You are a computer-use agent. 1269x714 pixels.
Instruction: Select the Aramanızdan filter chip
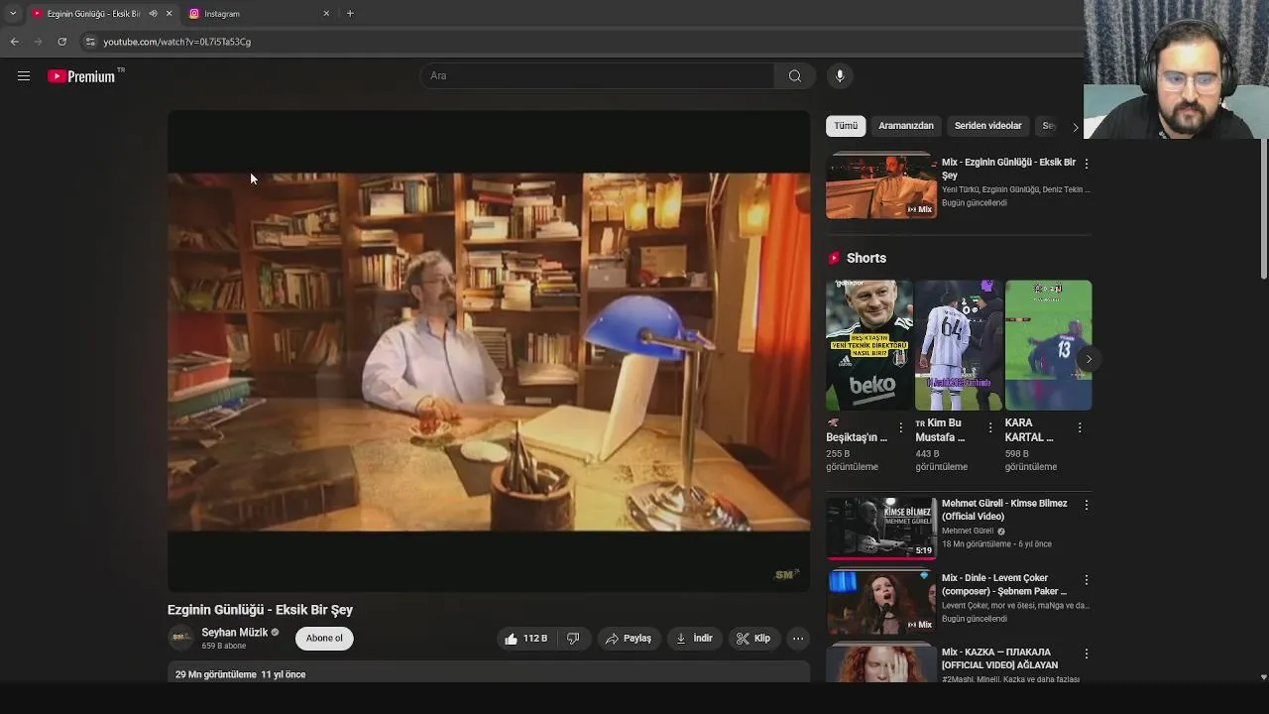click(x=906, y=126)
